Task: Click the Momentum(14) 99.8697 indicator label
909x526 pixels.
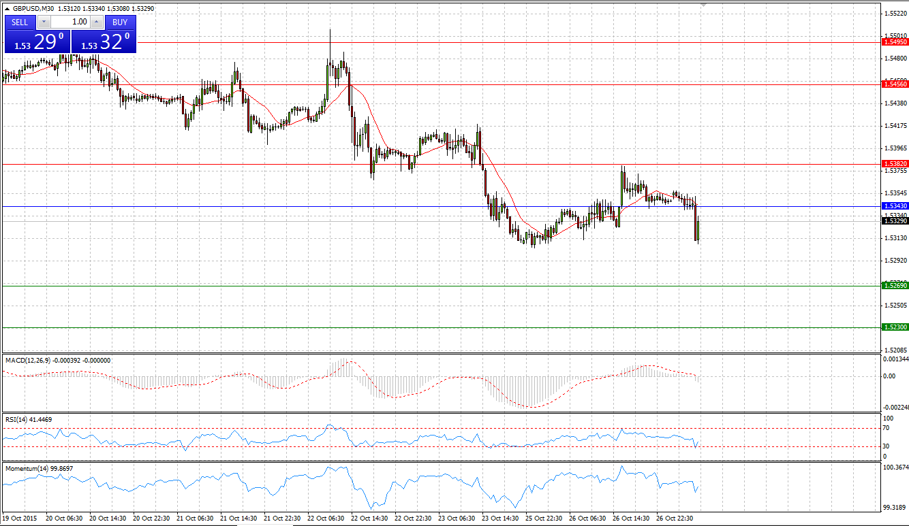Action: (40, 469)
